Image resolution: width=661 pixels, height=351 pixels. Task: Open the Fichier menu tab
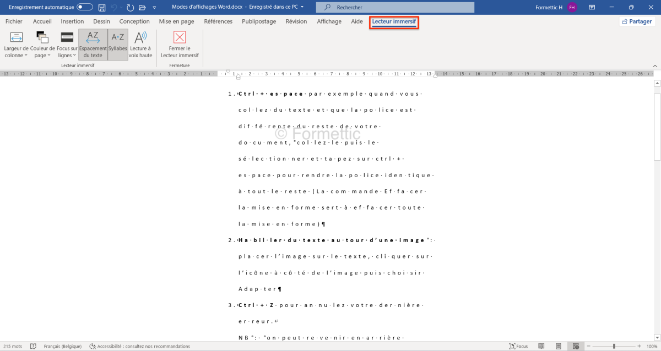[x=14, y=21]
